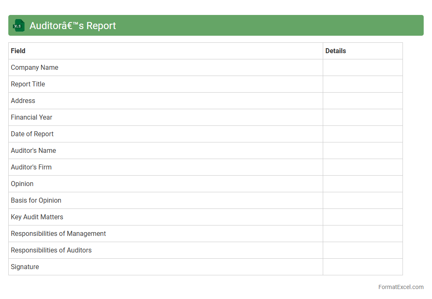Click the empty Details cell for Company Name
432x299 pixels.
click(362, 67)
